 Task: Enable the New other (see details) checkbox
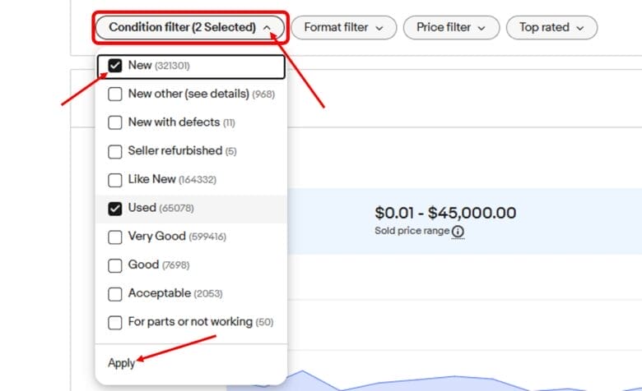pos(115,94)
